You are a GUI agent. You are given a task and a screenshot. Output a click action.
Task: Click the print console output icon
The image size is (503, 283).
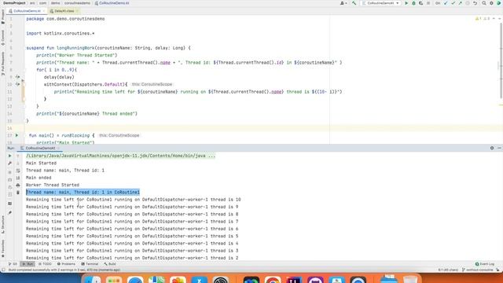coord(18,186)
